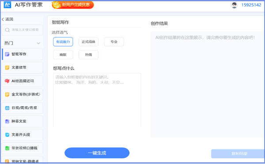Viewport: 265px width, 164px height.
Task: Select the 有说服力 tone option
Action: [x=63, y=42]
